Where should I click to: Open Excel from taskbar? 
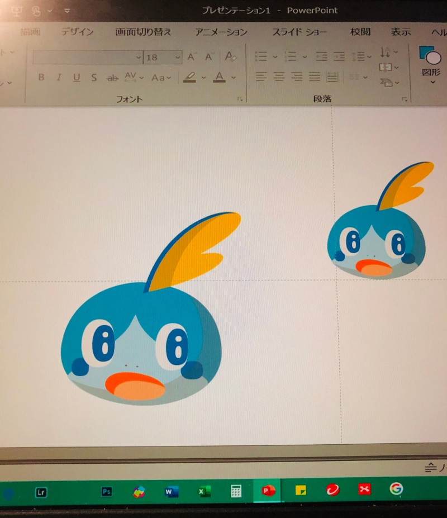tap(204, 492)
